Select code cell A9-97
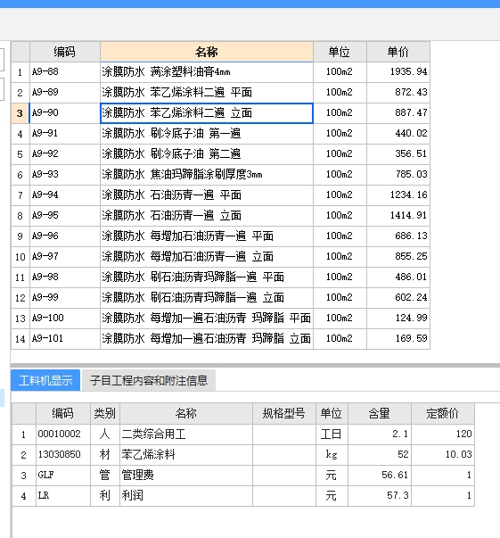Image resolution: width=500 pixels, height=538 pixels. (65, 257)
